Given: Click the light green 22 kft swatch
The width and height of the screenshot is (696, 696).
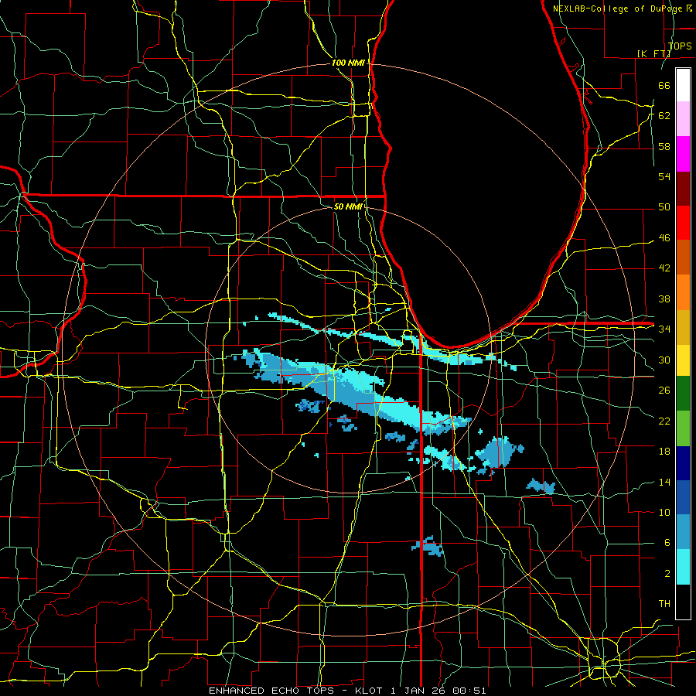Looking at the screenshot, I should 683,428.
